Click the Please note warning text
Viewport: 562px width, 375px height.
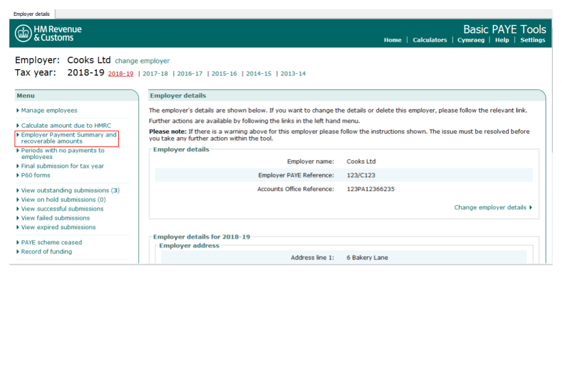(339, 135)
